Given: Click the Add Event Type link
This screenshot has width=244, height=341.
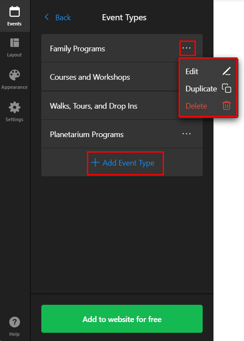Looking at the screenshot, I should [x=123, y=163].
